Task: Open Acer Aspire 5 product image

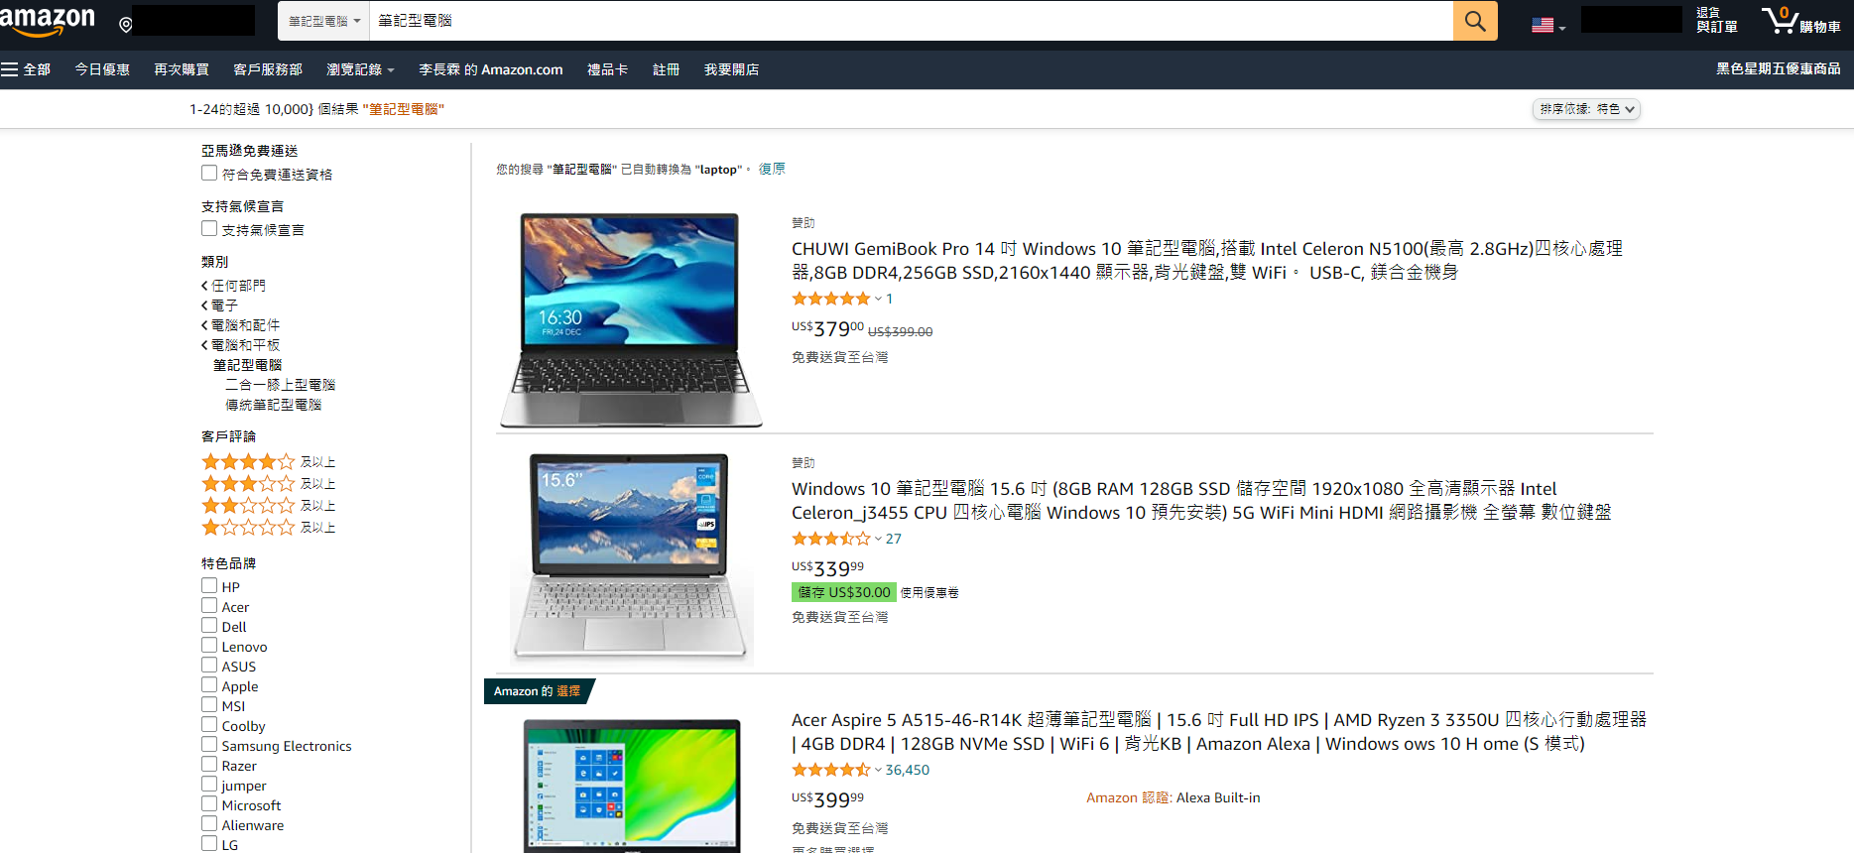Action: (x=632, y=786)
